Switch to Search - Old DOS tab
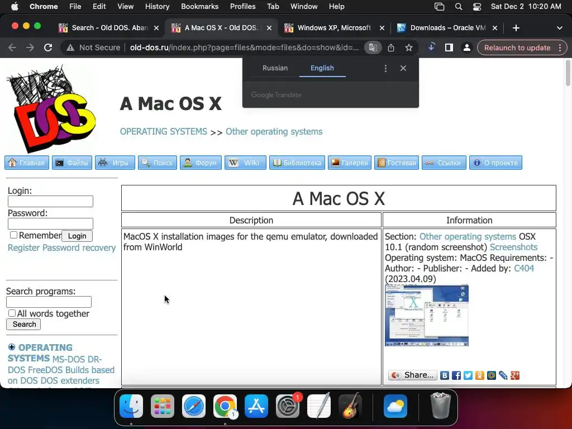 (x=109, y=28)
